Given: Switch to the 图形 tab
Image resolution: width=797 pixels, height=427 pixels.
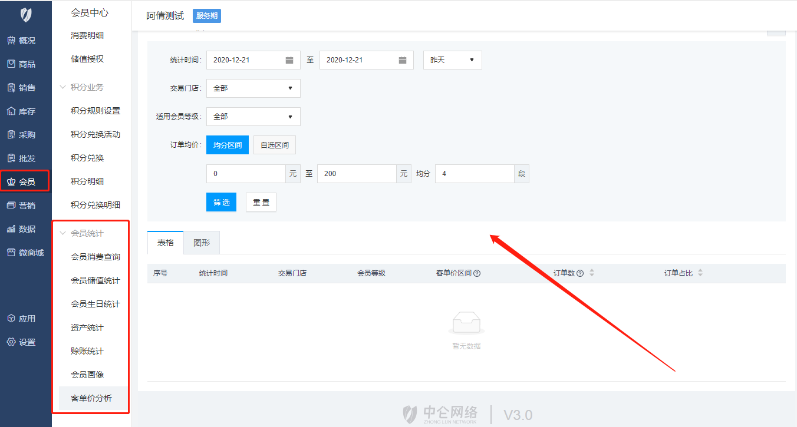Looking at the screenshot, I should click(x=202, y=243).
